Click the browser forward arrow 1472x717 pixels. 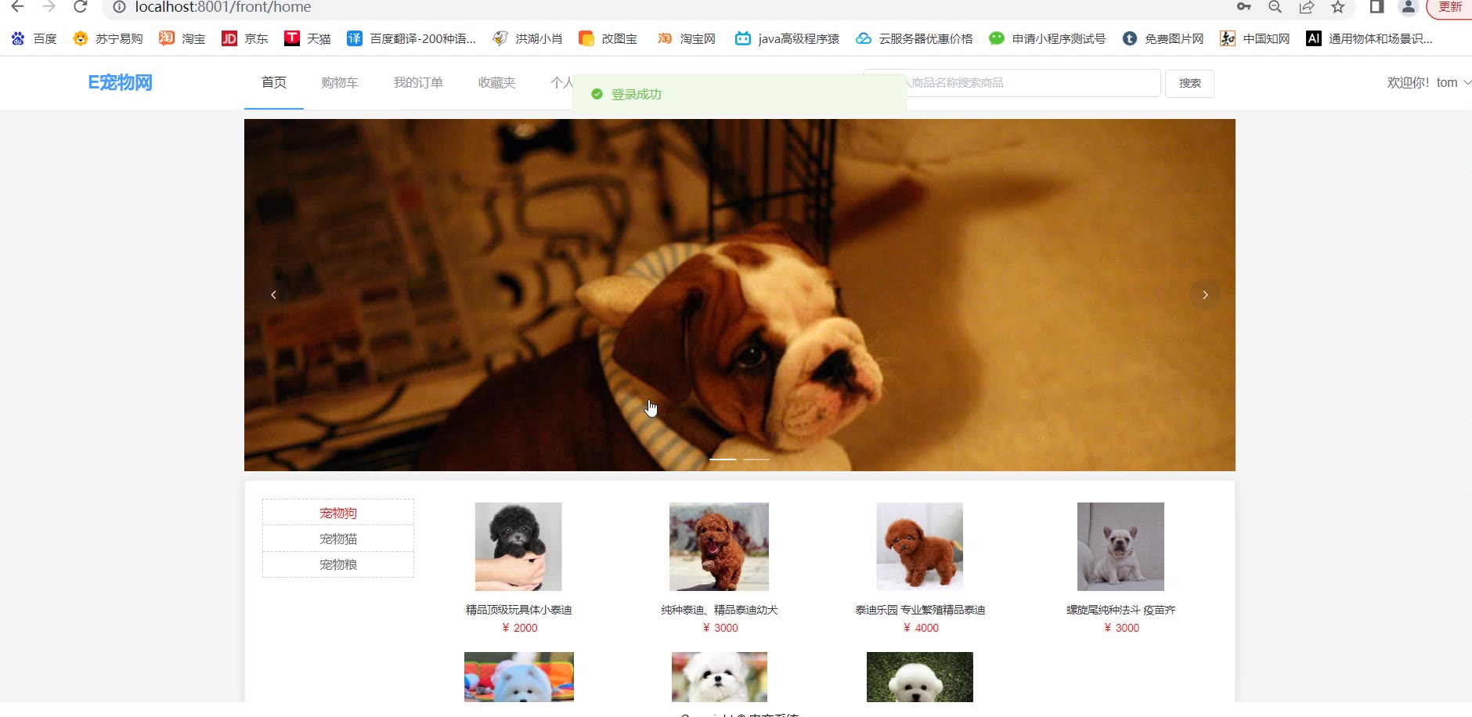tap(49, 7)
